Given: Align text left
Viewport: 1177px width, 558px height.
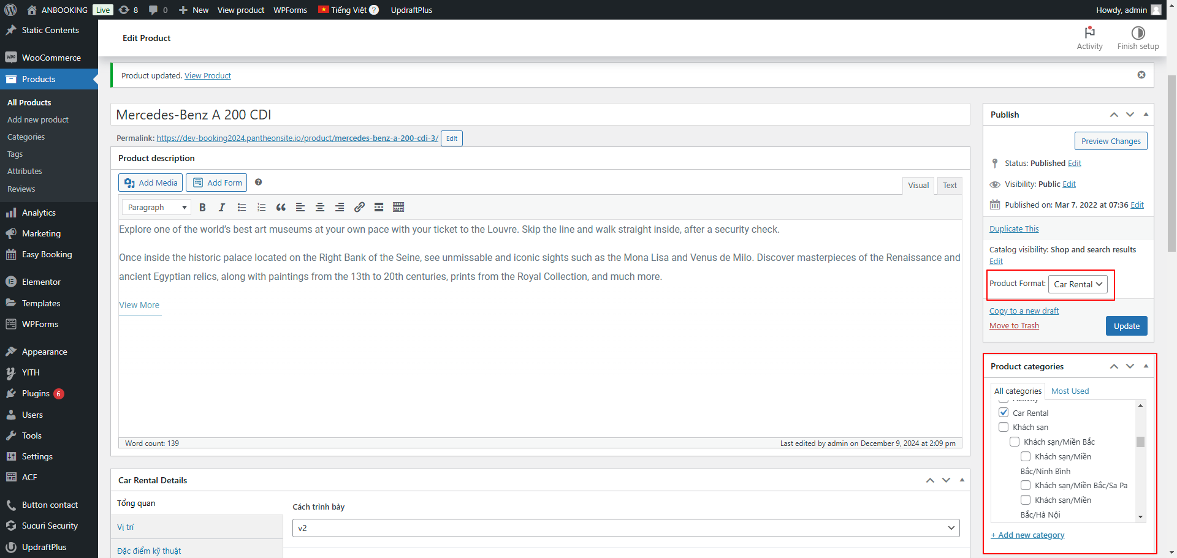Looking at the screenshot, I should pos(300,207).
